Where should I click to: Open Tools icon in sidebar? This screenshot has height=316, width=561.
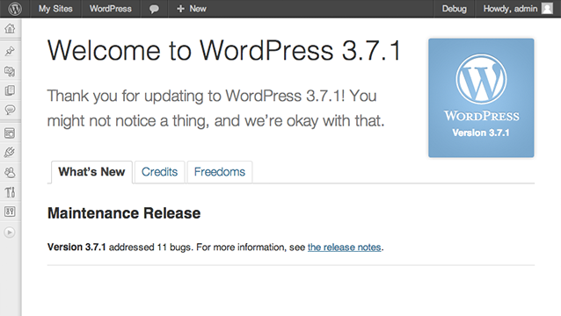click(10, 192)
